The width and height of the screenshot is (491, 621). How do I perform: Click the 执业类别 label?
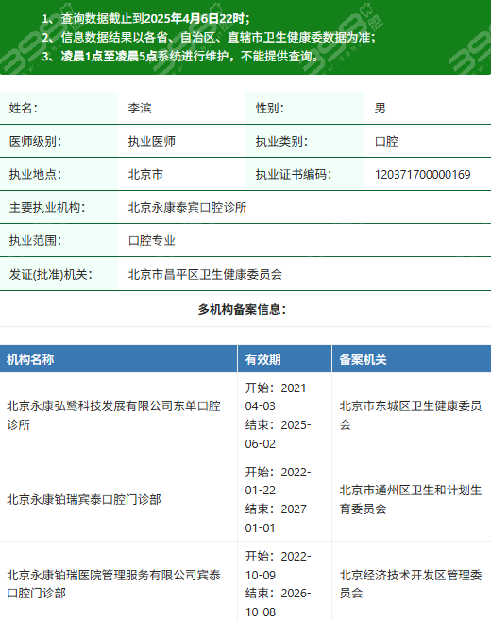coord(281,142)
